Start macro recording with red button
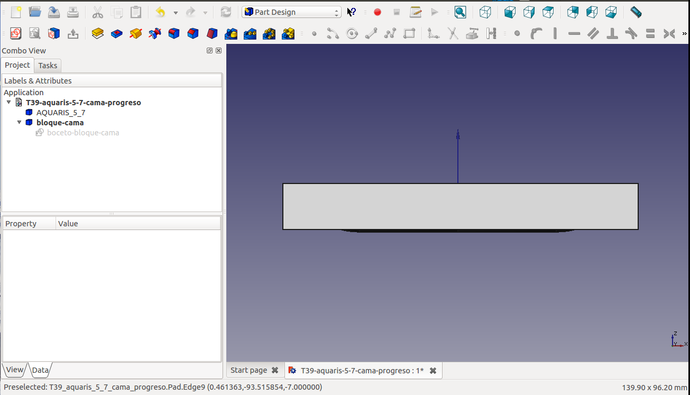 click(x=378, y=12)
